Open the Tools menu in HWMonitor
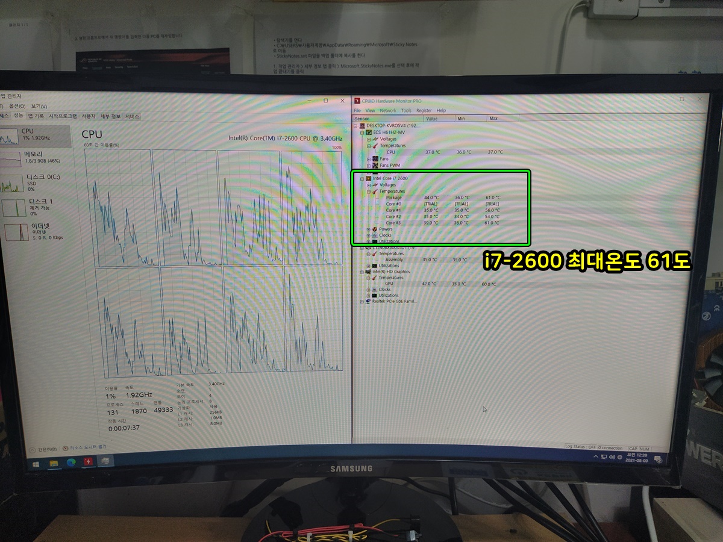723x542 pixels. point(407,111)
